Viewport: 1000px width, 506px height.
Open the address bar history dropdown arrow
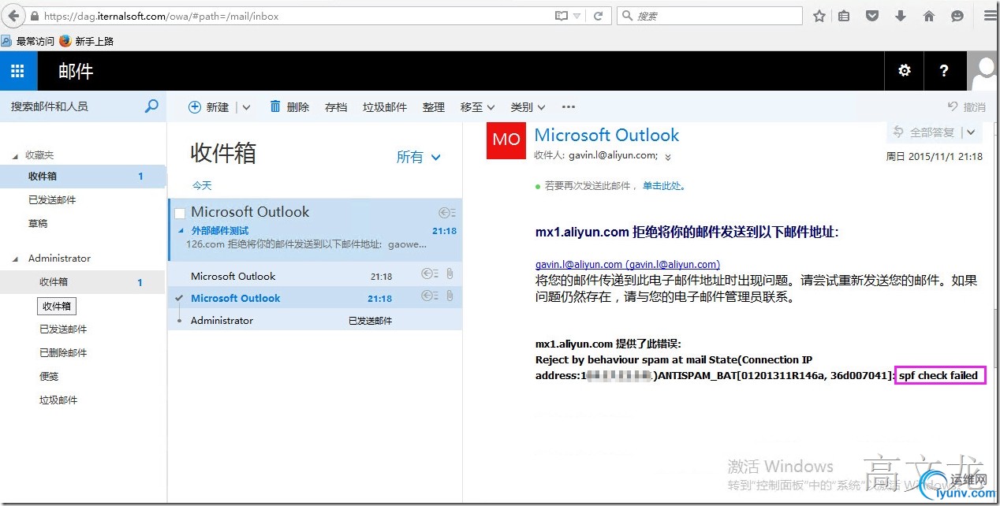pyautogui.click(x=578, y=16)
